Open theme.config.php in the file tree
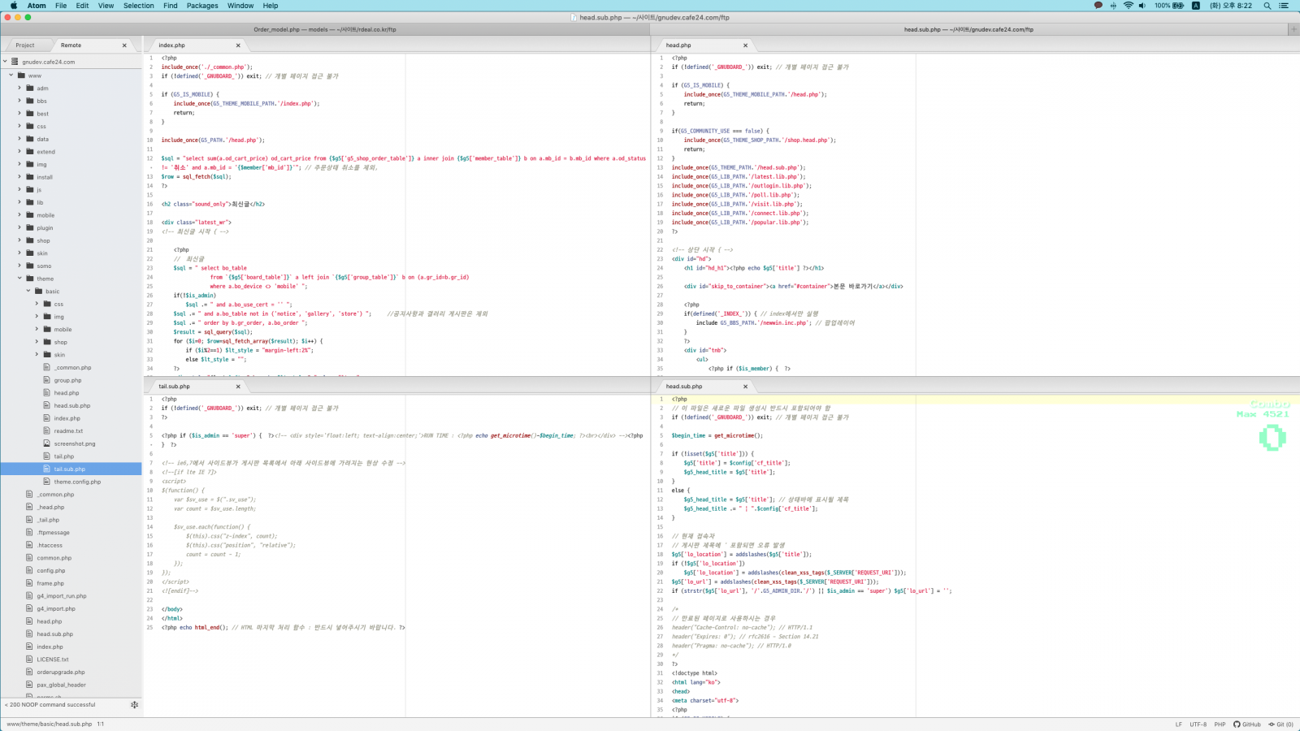1300x731 pixels. (77, 482)
